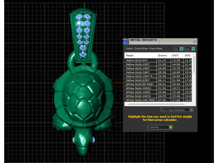
Task: Click the metal list horizontal scrollbar
Action: [x=156, y=104]
